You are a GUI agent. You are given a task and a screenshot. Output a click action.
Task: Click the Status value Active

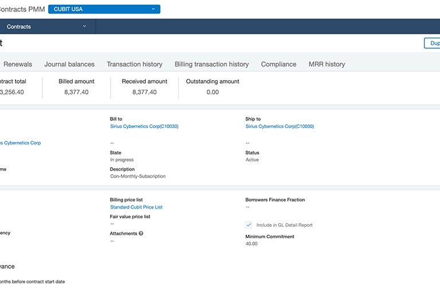click(252, 160)
